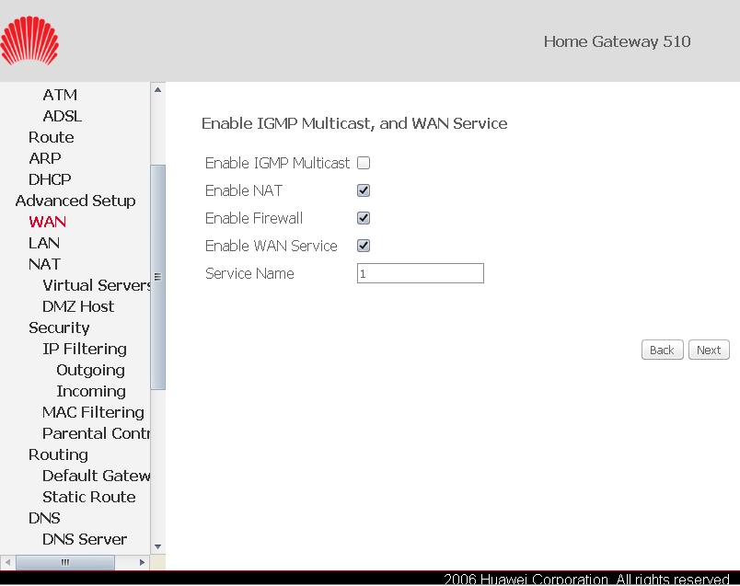Viewport: 740px width, 586px height.
Task: Disable the Enable WAN Service checkbox
Action: tap(364, 246)
